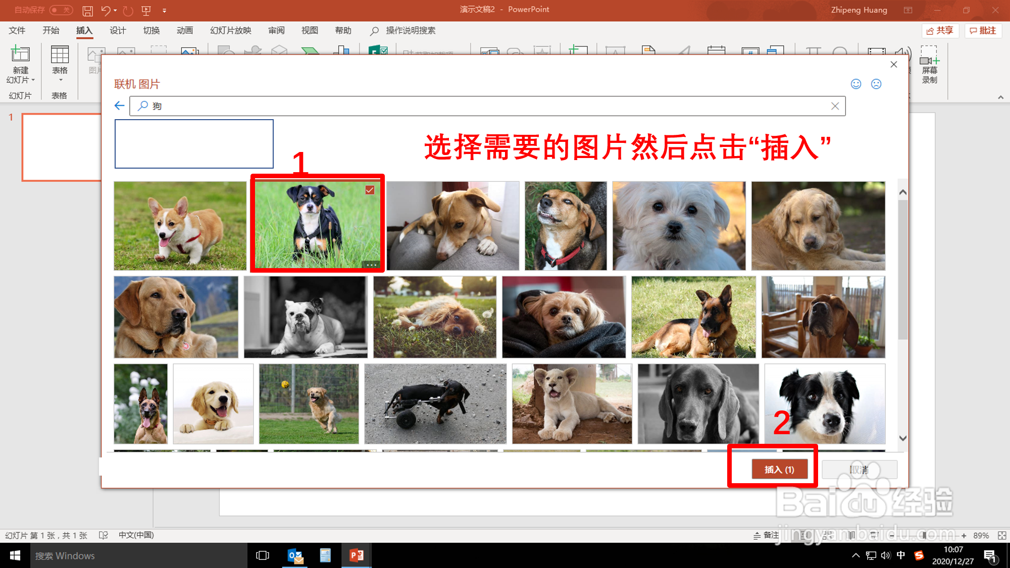
Task: Click the Save icon in title bar
Action: [x=87, y=10]
